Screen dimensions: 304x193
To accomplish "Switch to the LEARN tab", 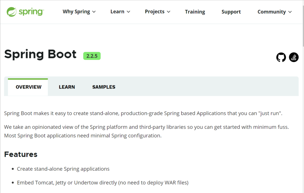I will (x=67, y=87).
